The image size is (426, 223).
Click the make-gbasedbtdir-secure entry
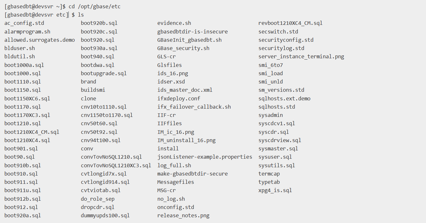192,174
